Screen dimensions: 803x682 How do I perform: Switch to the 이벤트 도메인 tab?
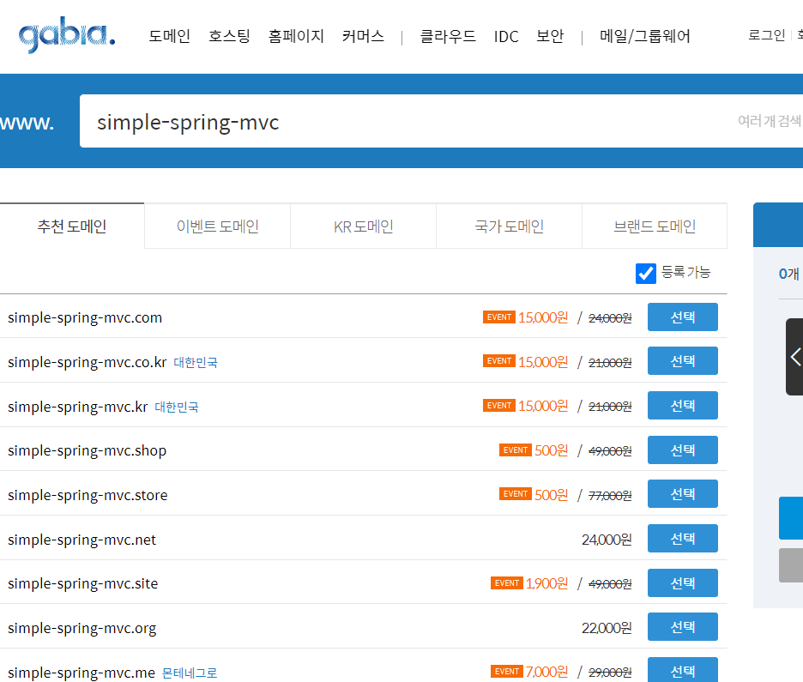click(217, 226)
